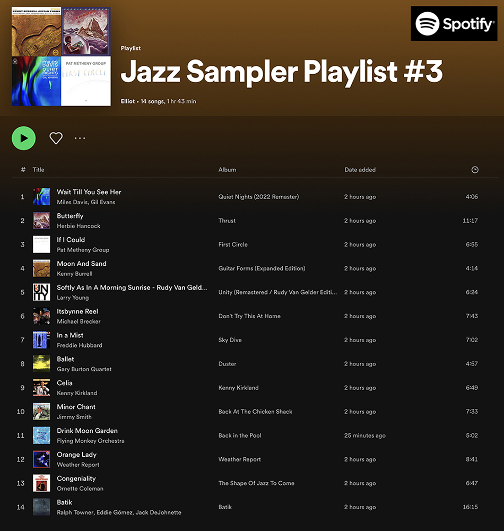Click the Spotify logo
This screenshot has height=531, width=504.
[x=454, y=23]
